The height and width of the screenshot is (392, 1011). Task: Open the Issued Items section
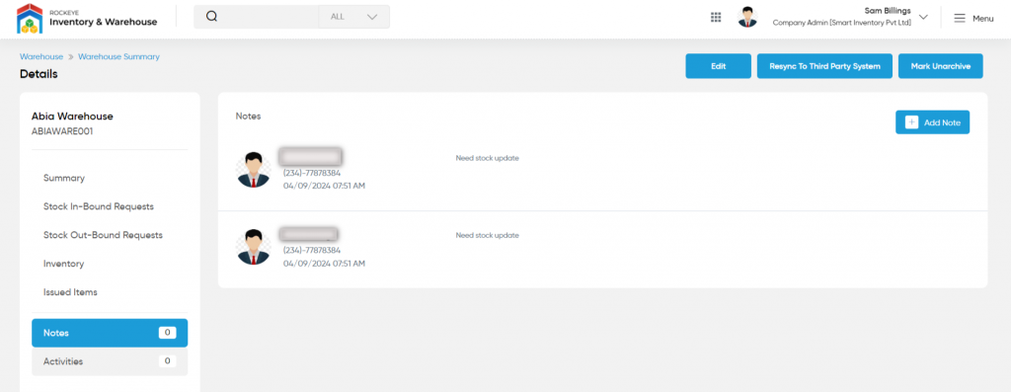(x=70, y=292)
